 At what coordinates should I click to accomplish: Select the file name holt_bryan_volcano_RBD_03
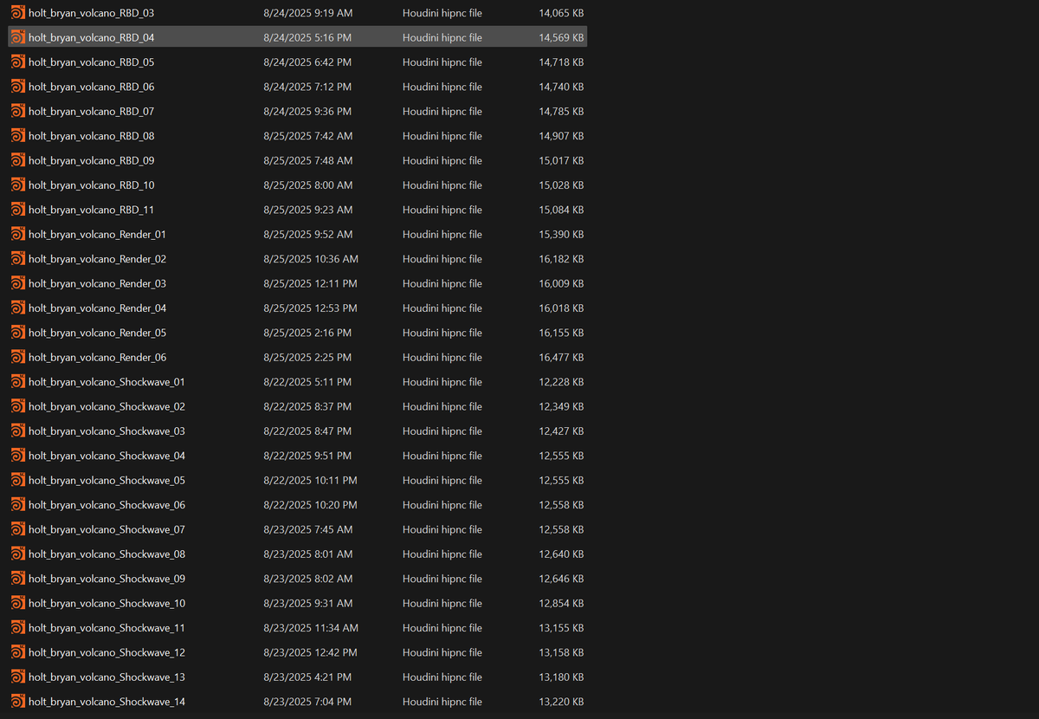91,13
